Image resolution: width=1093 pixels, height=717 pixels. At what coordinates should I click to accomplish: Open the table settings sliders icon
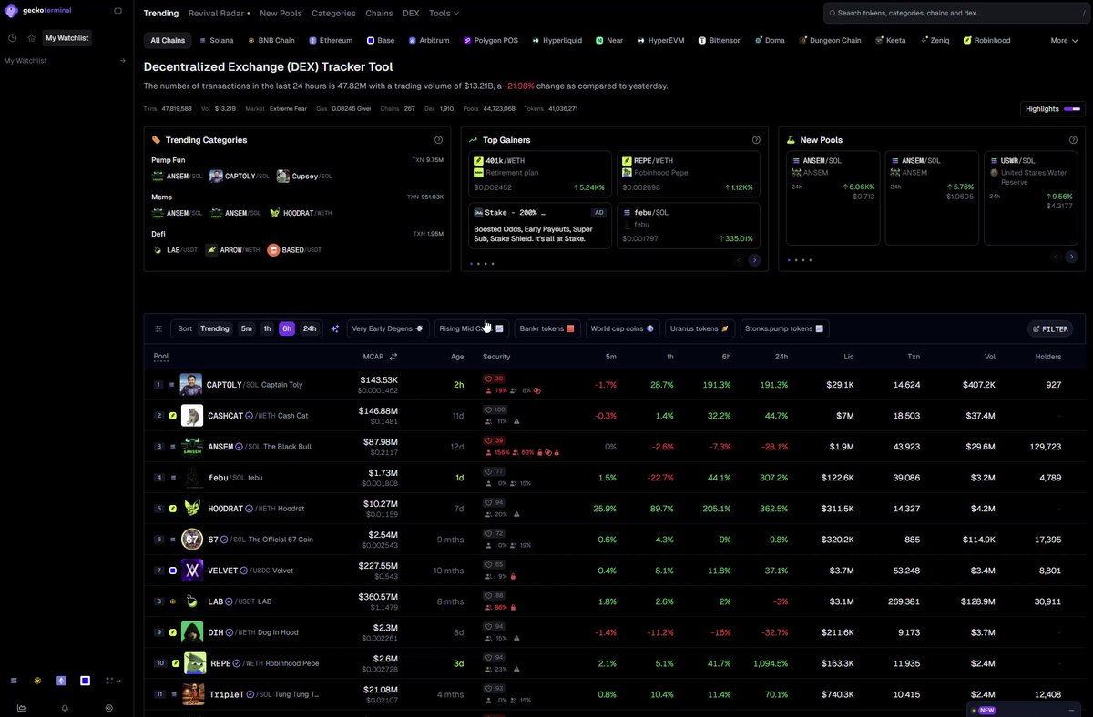pyautogui.click(x=158, y=328)
